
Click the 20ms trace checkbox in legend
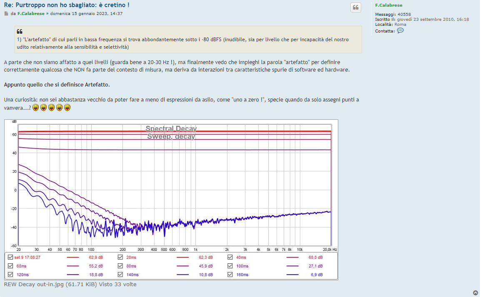pyautogui.click(x=120, y=257)
